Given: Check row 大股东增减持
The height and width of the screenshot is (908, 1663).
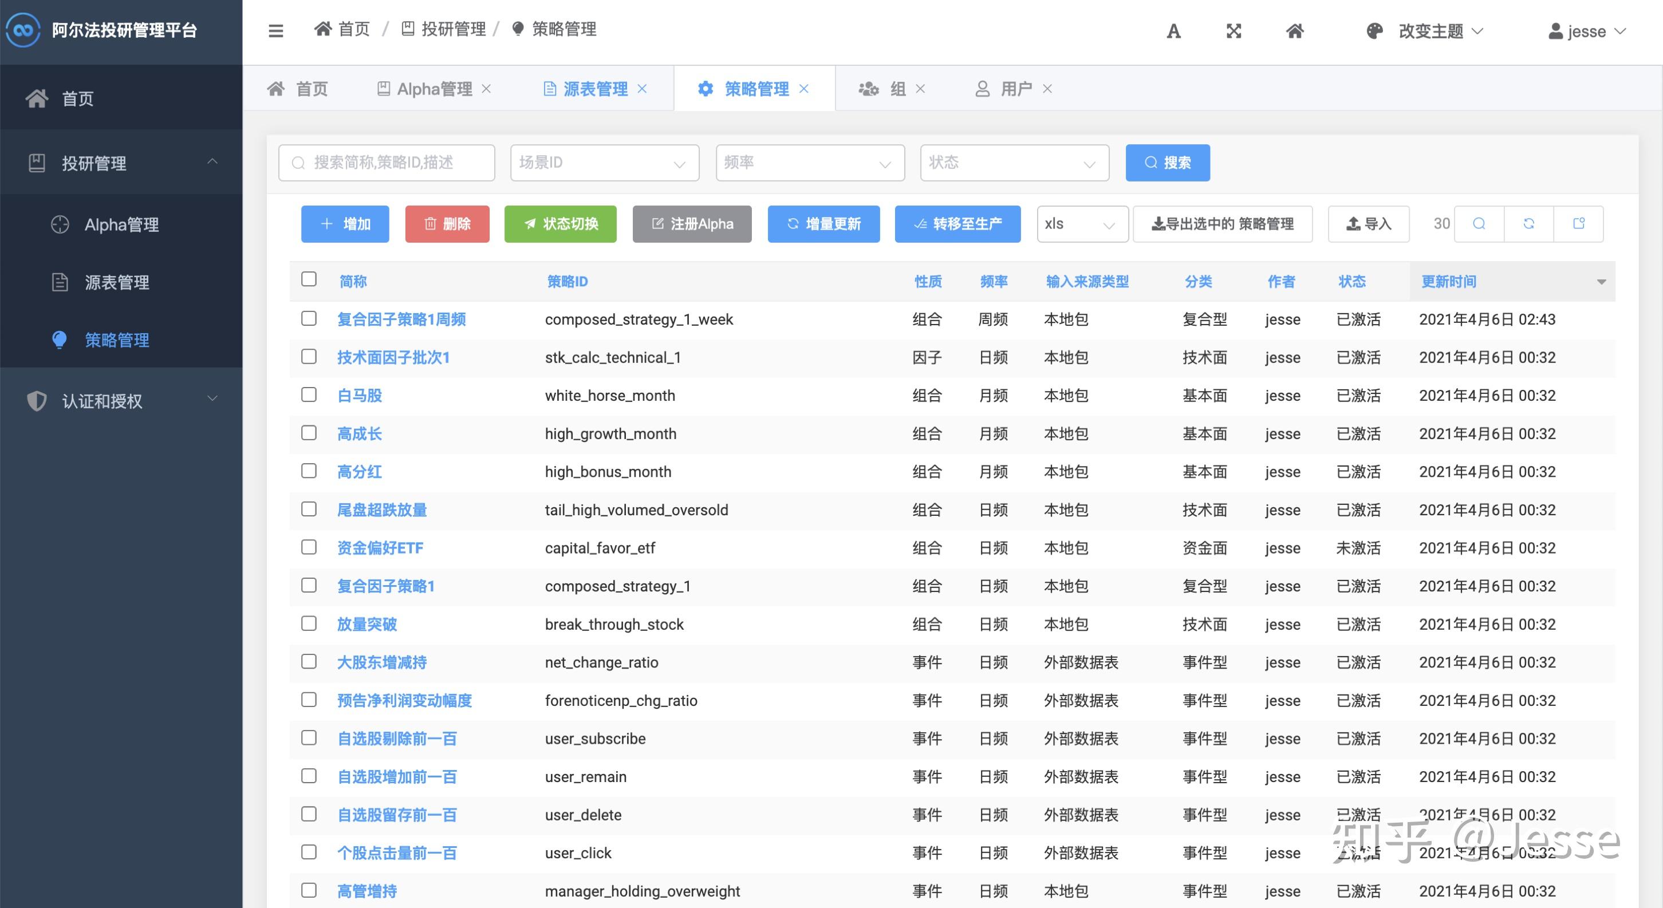Looking at the screenshot, I should click(309, 661).
